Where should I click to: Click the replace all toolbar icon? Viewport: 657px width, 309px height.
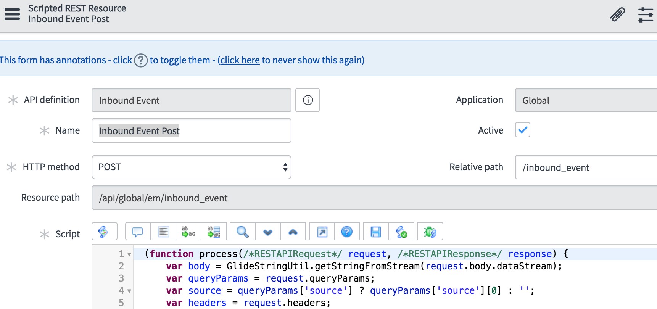214,232
